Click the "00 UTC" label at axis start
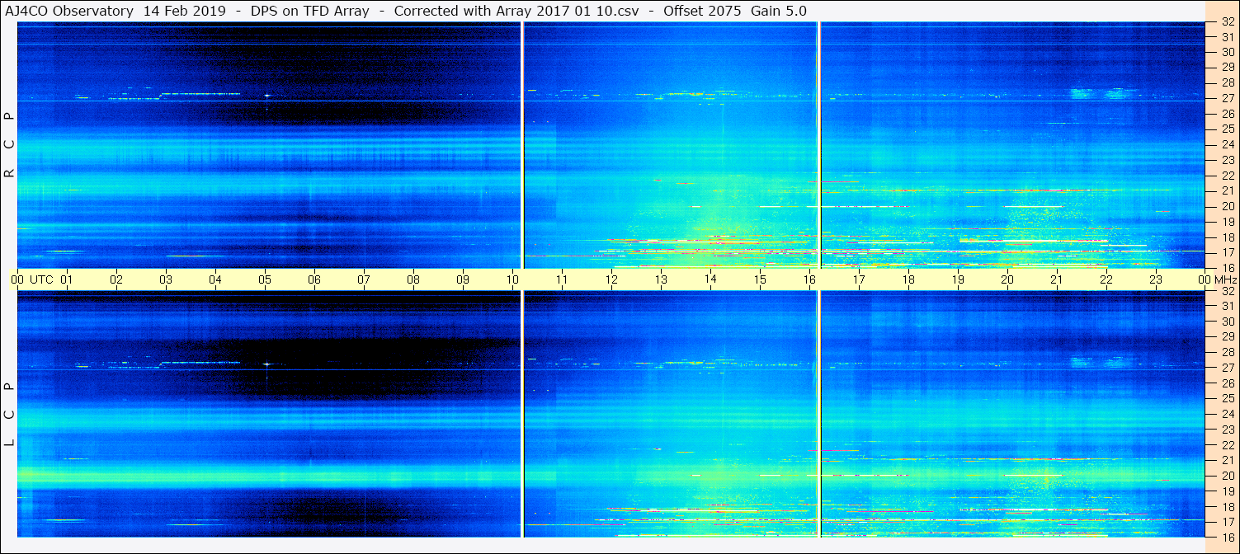The image size is (1240, 554). click(x=32, y=279)
